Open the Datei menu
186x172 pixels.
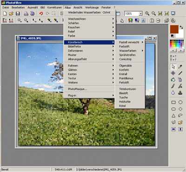point(6,7)
